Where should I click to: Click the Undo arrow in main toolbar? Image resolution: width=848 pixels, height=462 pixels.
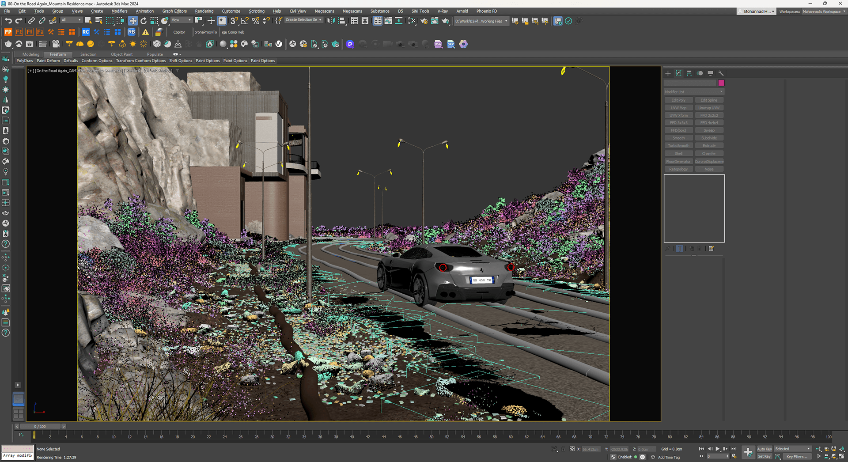[x=8, y=21]
